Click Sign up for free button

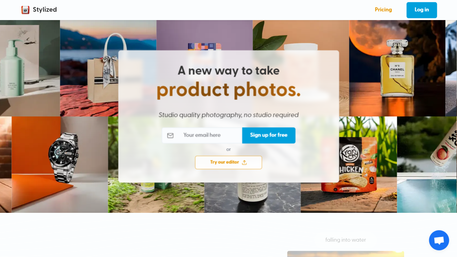tap(269, 135)
